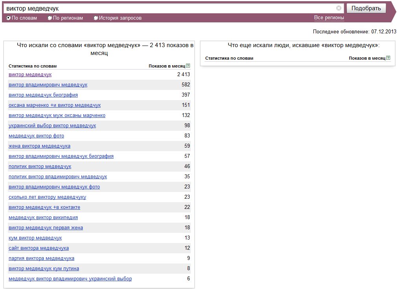398x289 pixels.
Task: Click the value "9" in the "партия виктора медведчука" row
Action: pos(189,258)
